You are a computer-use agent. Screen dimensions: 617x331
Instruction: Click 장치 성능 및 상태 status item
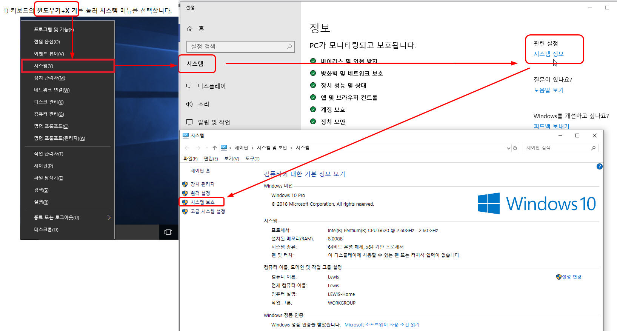click(x=343, y=85)
